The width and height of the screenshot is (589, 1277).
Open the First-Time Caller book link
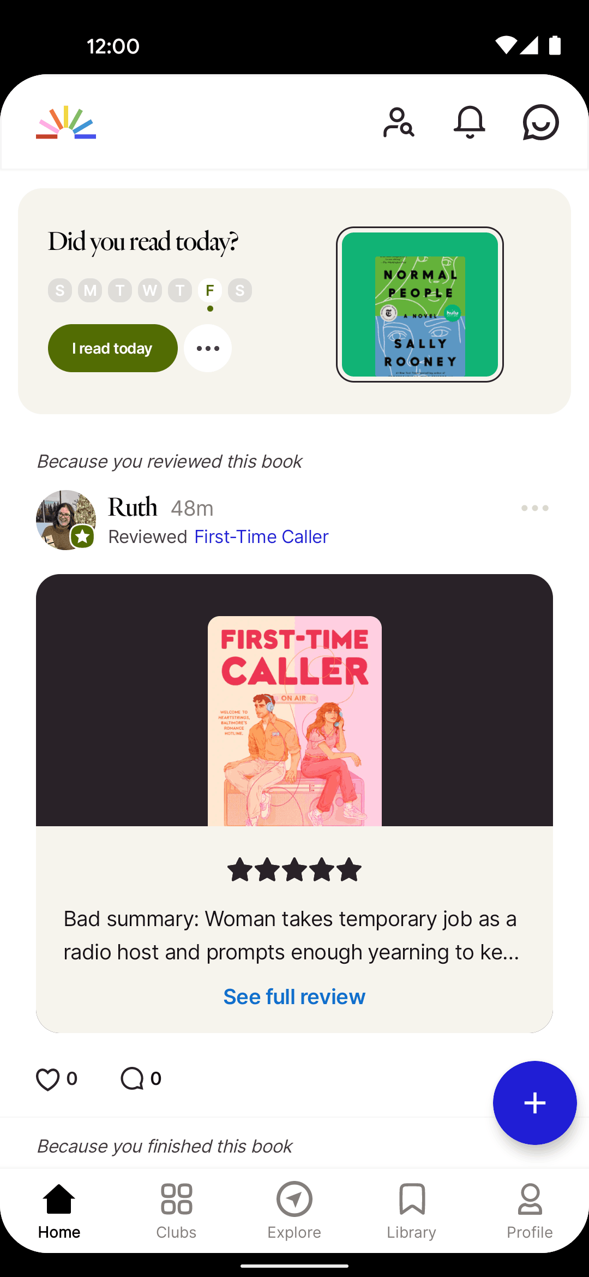[262, 537]
